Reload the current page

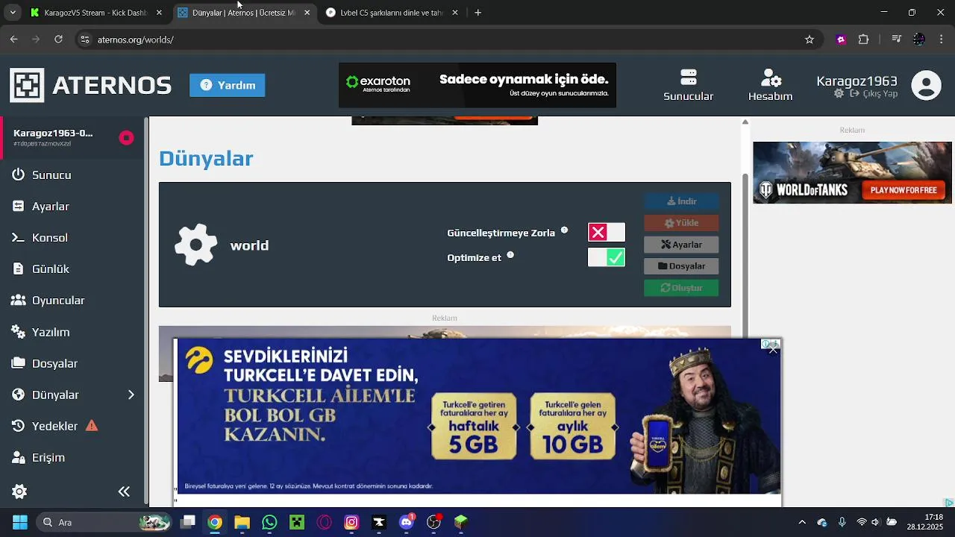tap(58, 40)
